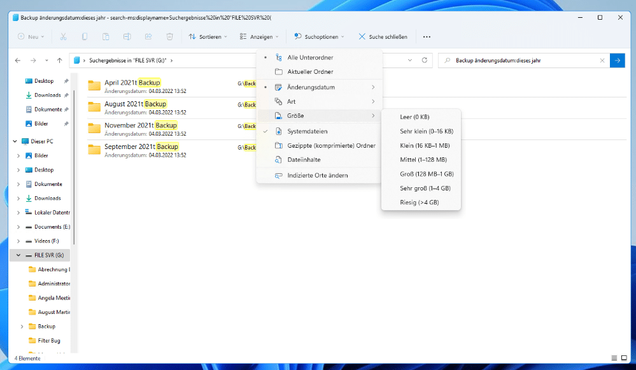The height and width of the screenshot is (370, 636).
Task: Expand the Backup folder in tree
Action: point(22,326)
